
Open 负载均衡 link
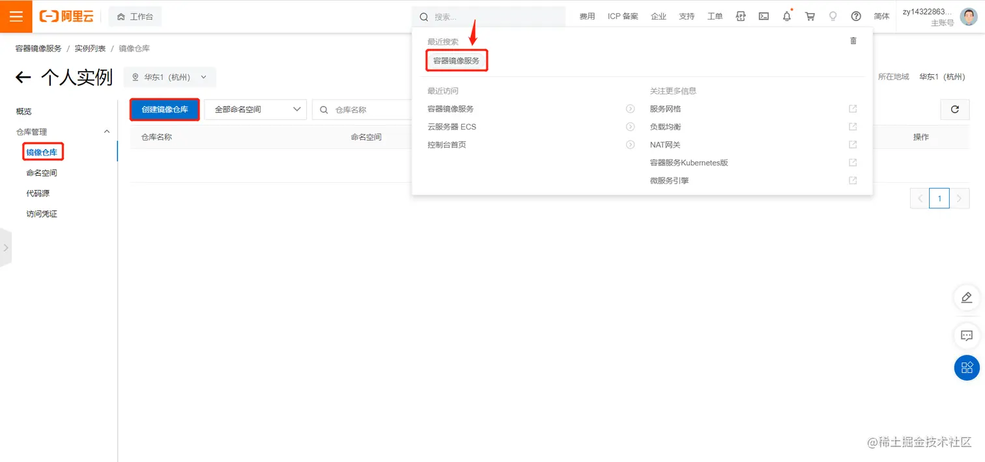[x=665, y=127]
